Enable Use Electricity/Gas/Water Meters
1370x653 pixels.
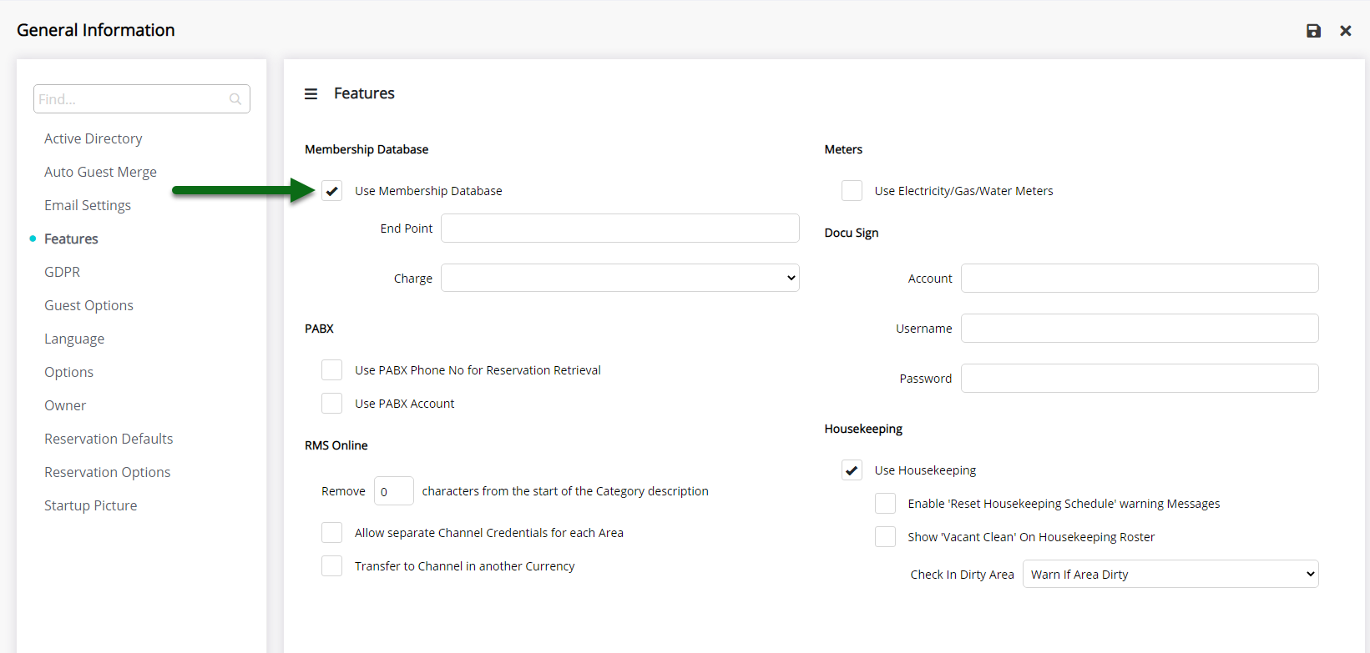[x=852, y=191]
